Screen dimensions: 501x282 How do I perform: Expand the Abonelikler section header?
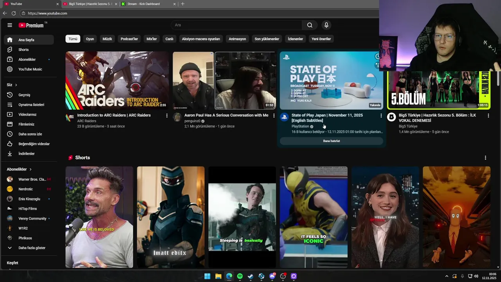click(x=19, y=169)
